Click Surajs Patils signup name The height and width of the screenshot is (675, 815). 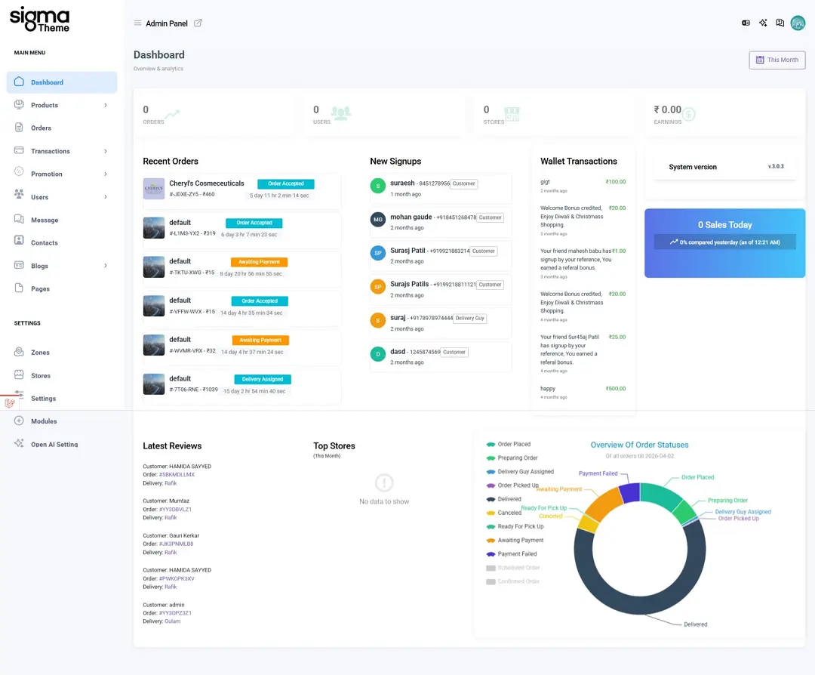coord(410,284)
